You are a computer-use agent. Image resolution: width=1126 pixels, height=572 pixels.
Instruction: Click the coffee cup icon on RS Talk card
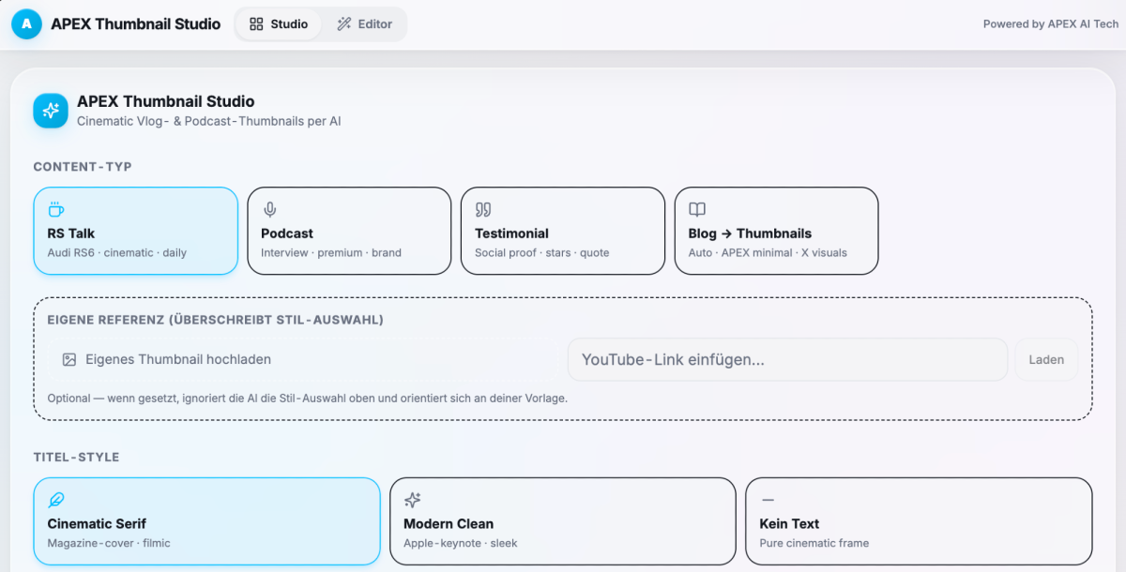(x=55, y=209)
